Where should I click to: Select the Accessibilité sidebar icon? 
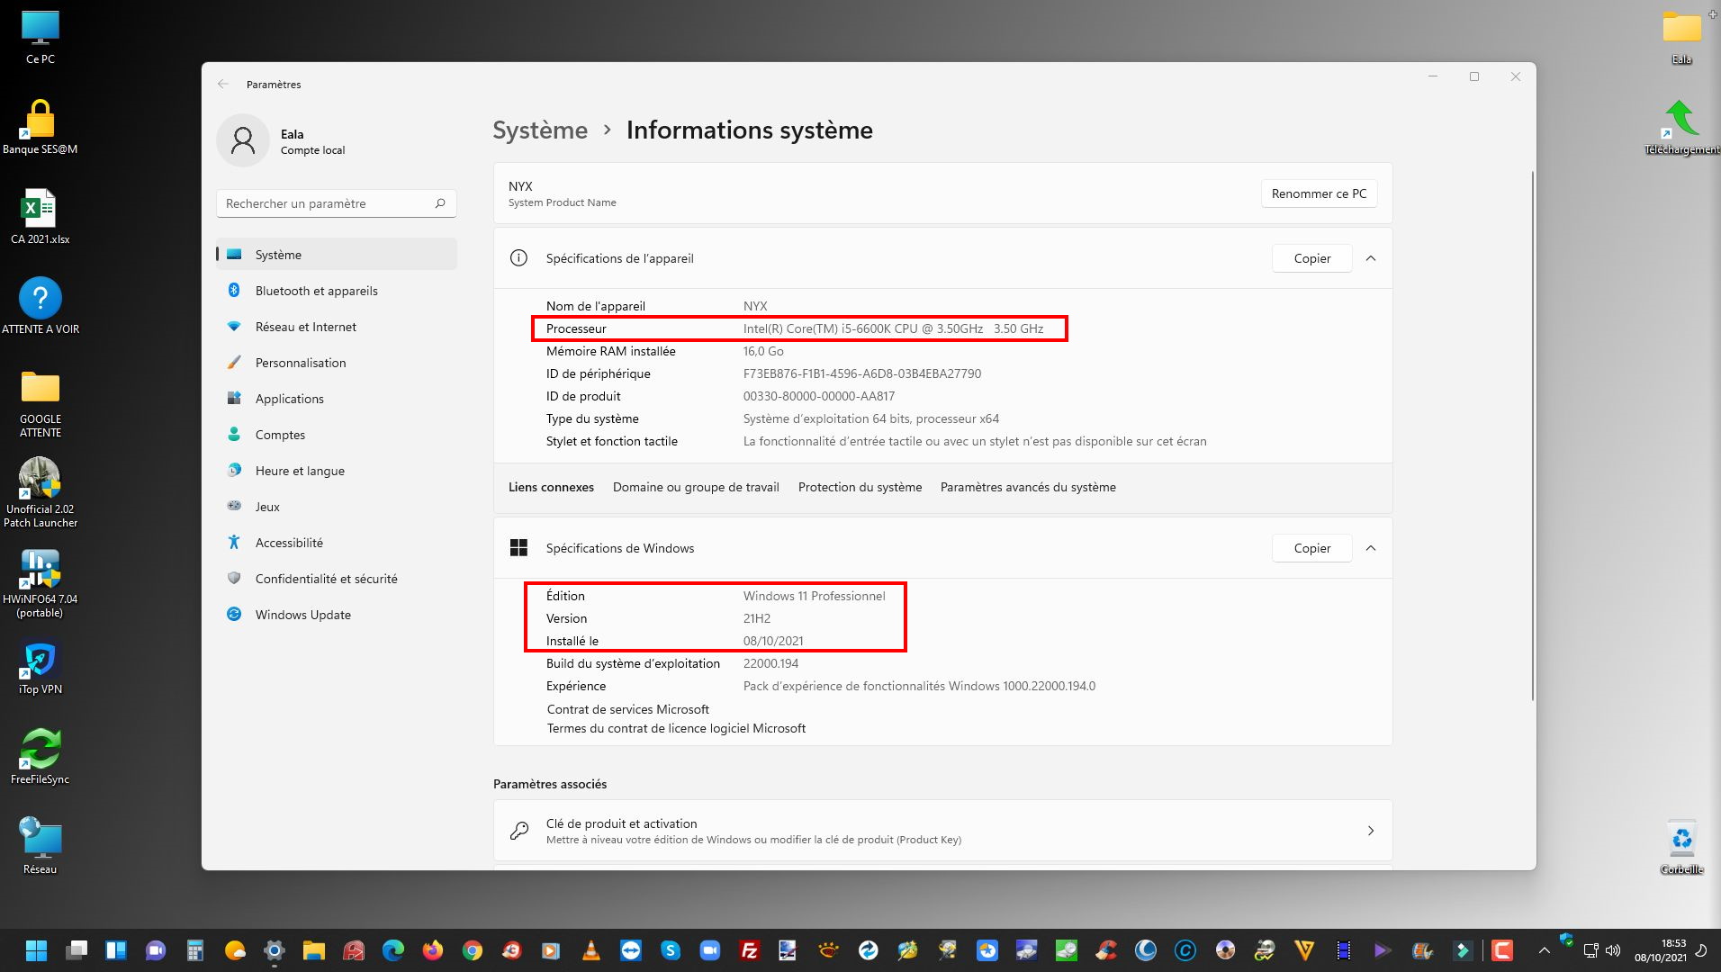tap(234, 543)
